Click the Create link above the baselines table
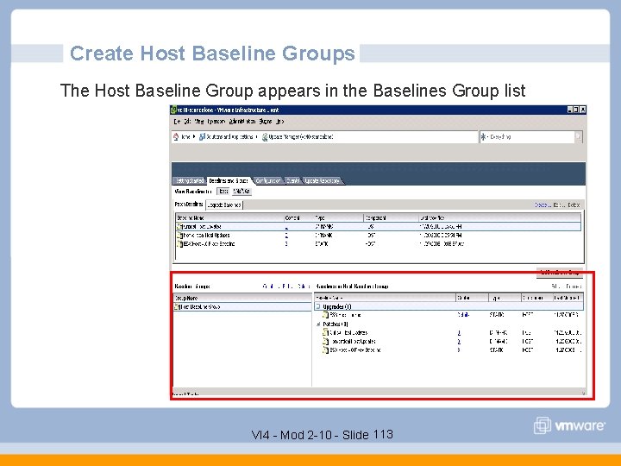This screenshot has width=621, height=466. pyautogui.click(x=542, y=205)
